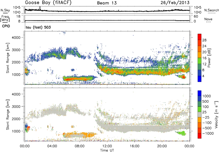Screen dimensions: 219x152
Task: Click the "Power [dB]" colorbar label
Action: 209,58
